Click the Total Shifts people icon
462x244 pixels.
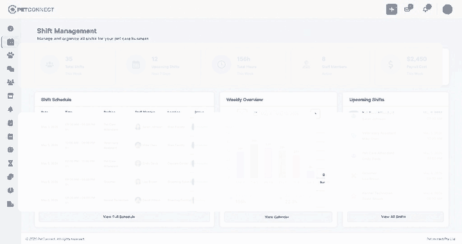(49, 65)
